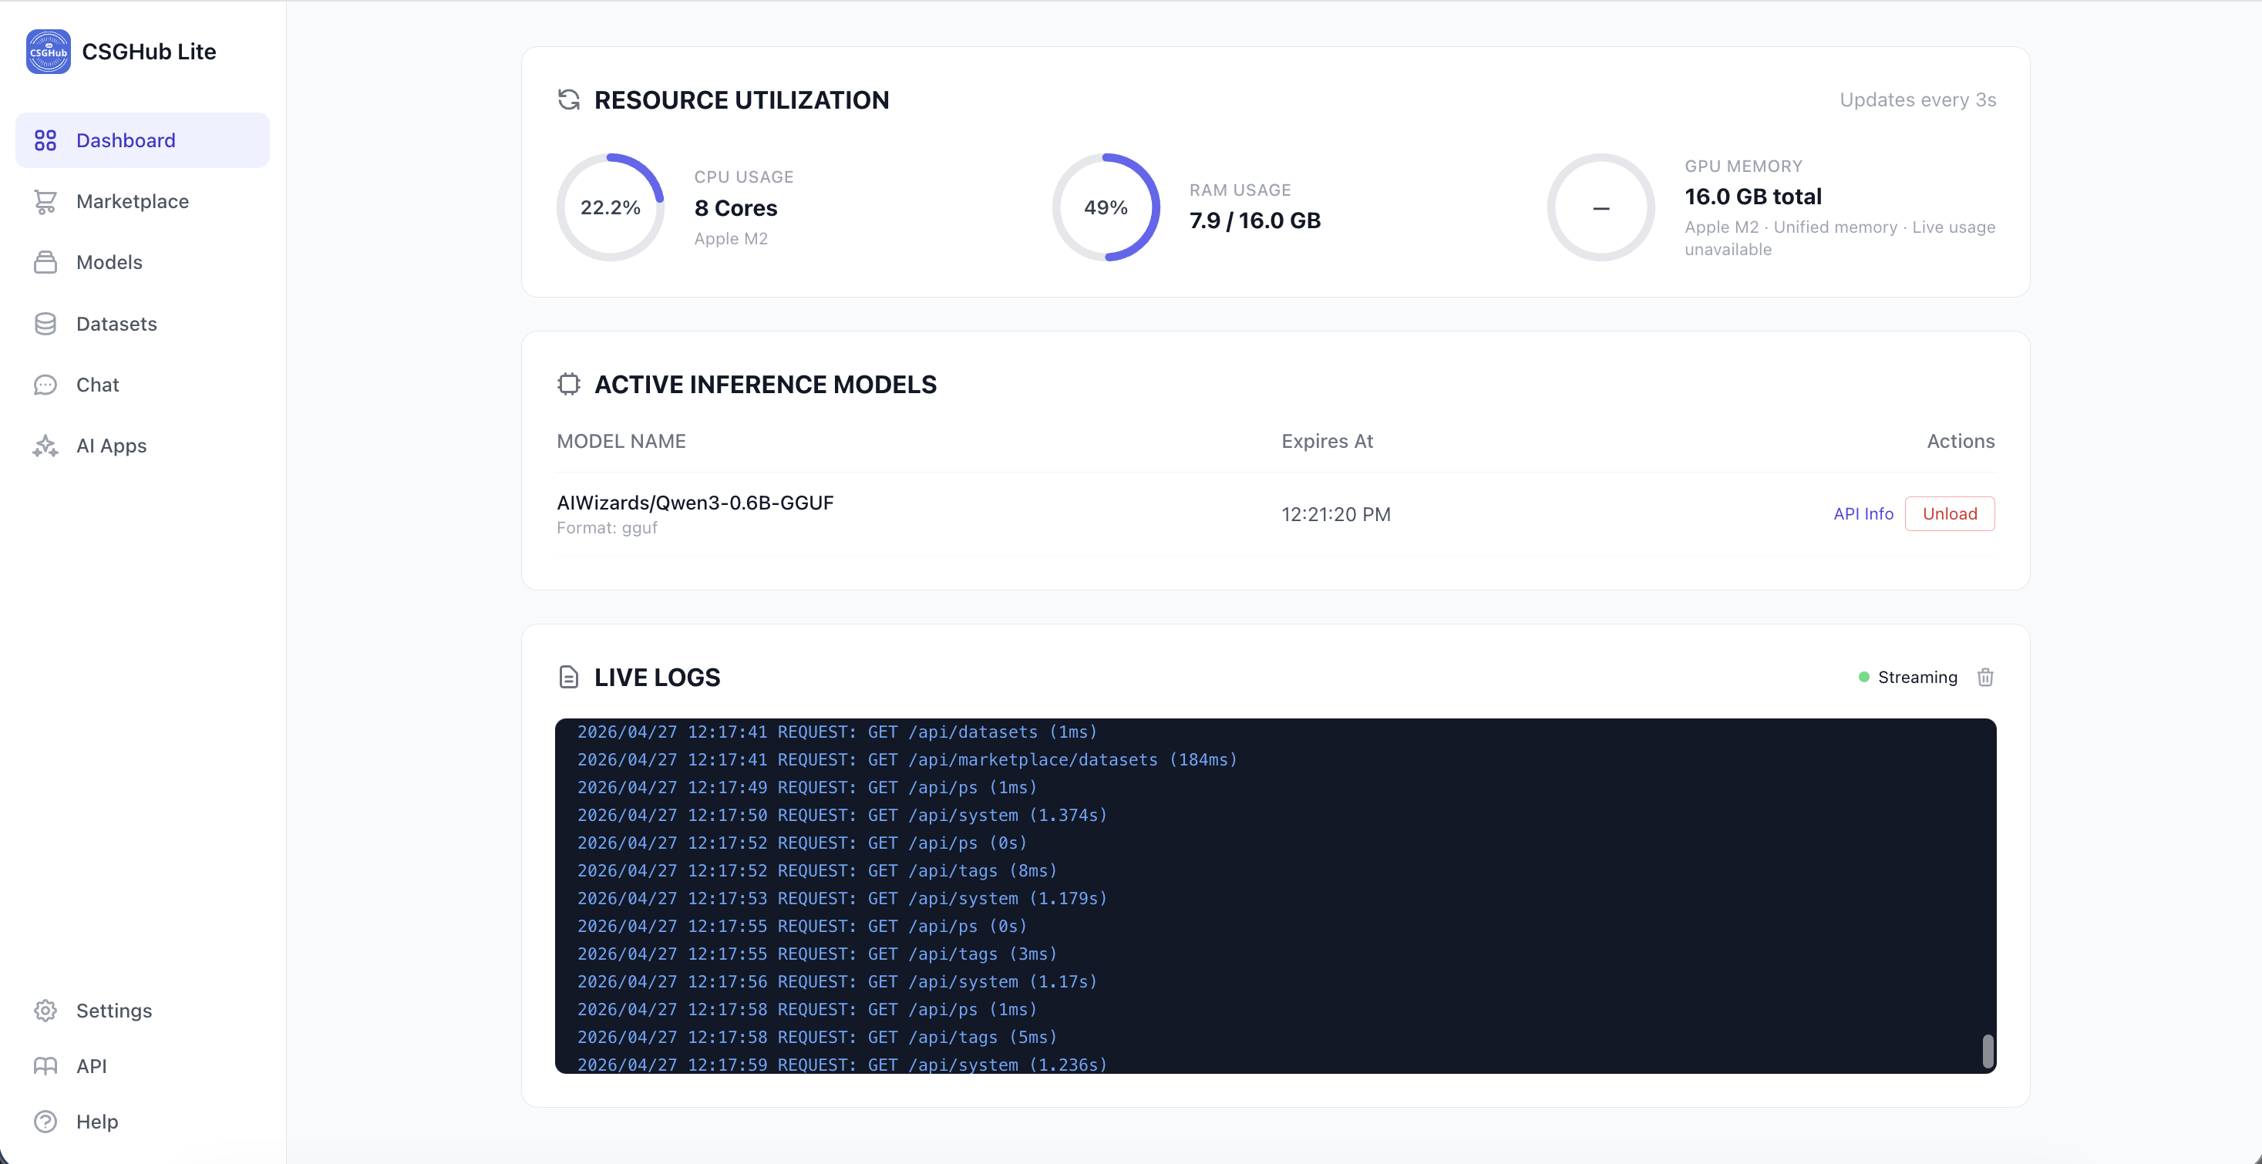Open the Help page
Screen dimensions: 2262x1164
point(143,1122)
